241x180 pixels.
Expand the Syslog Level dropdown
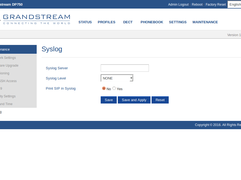click(x=117, y=78)
